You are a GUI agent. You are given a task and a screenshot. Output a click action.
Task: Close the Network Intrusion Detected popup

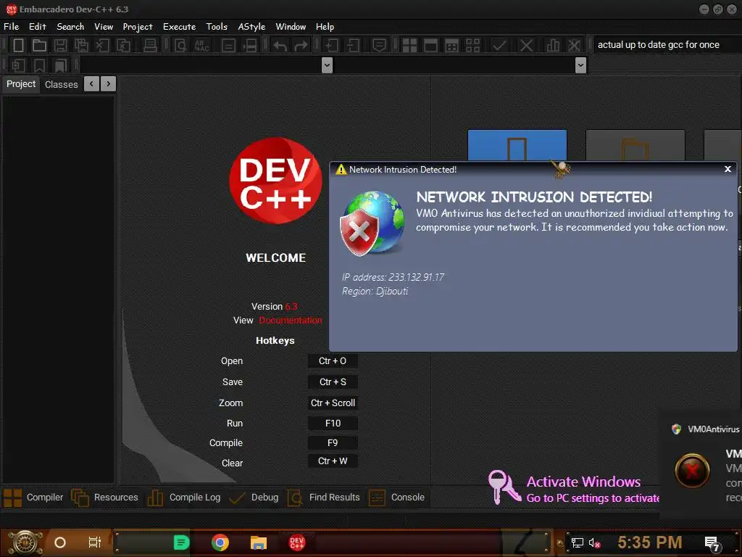point(728,169)
